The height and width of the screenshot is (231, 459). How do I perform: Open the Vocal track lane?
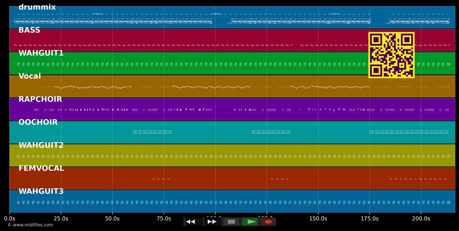29,76
